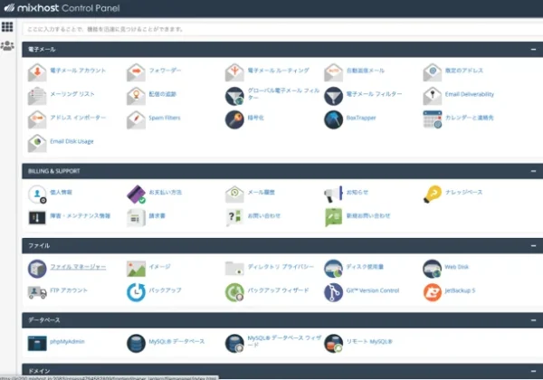Click the お知らせ megaphone icon

[x=333, y=195]
